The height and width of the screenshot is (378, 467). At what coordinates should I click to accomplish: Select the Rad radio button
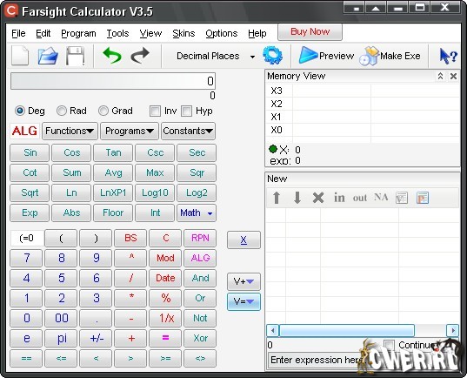point(62,111)
